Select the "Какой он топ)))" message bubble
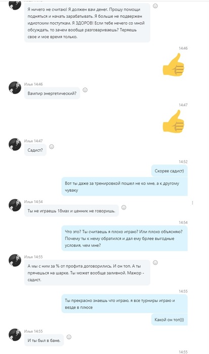This screenshot has height=354, width=209. pyautogui.click(x=170, y=320)
